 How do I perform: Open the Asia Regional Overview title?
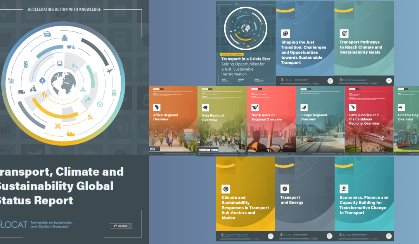tap(213, 118)
